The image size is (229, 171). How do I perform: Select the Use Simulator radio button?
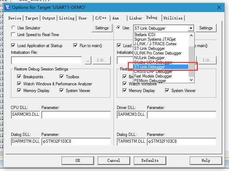pyautogui.click(x=13, y=28)
